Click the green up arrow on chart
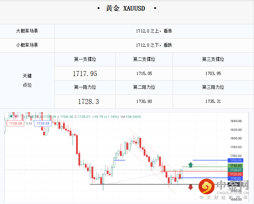This screenshot has height=204, width=254. pos(190,165)
